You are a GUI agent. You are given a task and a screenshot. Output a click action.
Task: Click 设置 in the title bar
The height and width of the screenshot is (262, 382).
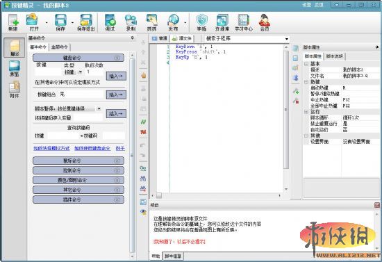(306, 5)
